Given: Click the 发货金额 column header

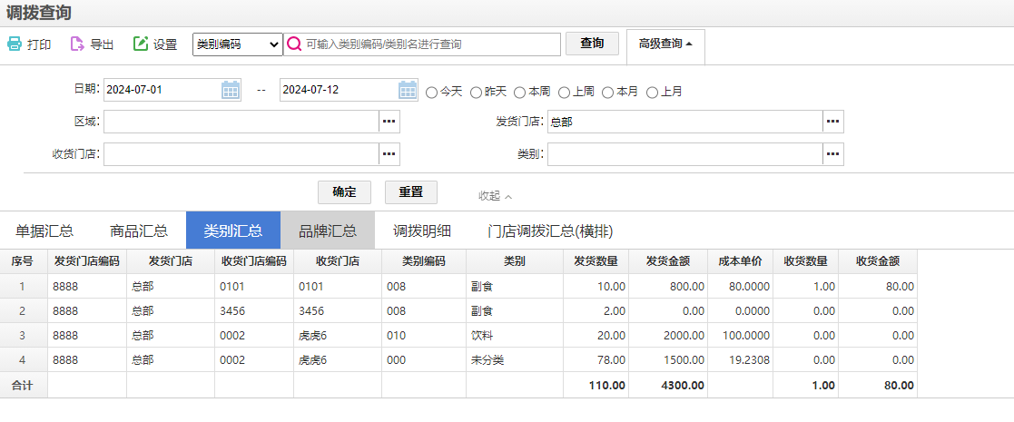Looking at the screenshot, I should [668, 261].
